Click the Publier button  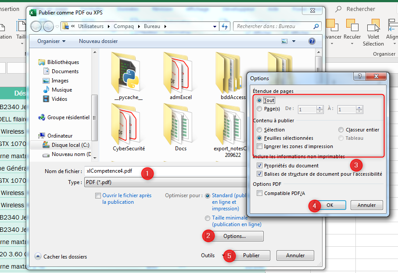[x=251, y=255]
